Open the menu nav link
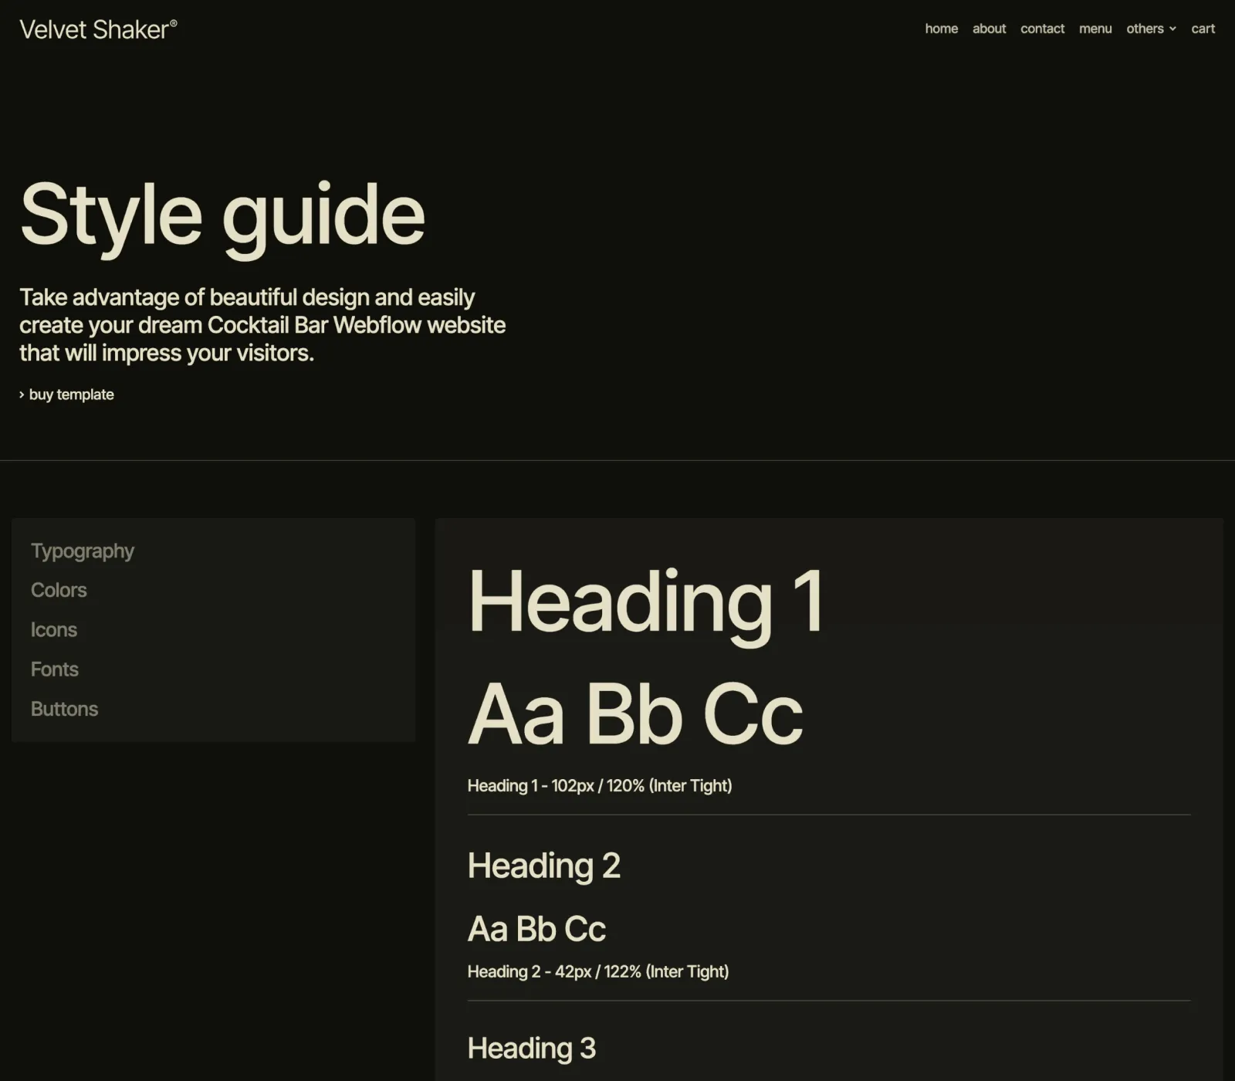Viewport: 1235px width, 1081px height. (1095, 29)
